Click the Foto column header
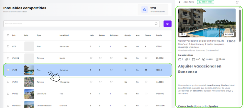 tap(26, 35)
